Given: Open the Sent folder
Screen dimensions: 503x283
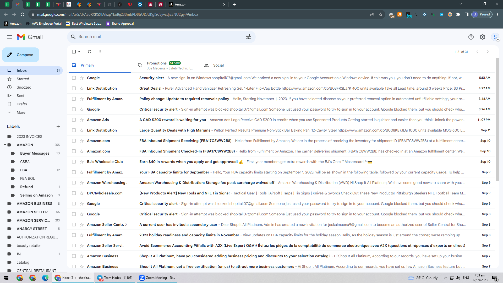Looking at the screenshot, I should [x=31, y=96].
